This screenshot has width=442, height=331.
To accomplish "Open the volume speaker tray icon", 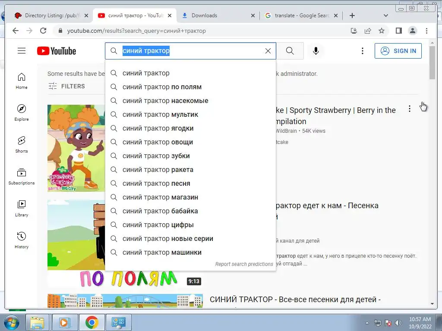I will click(x=398, y=322).
